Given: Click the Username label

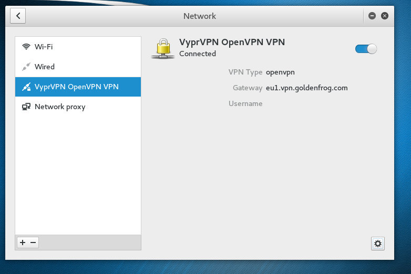Looking at the screenshot, I should coord(245,103).
